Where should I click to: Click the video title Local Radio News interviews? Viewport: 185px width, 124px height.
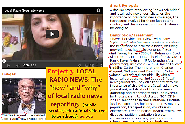point(24,10)
